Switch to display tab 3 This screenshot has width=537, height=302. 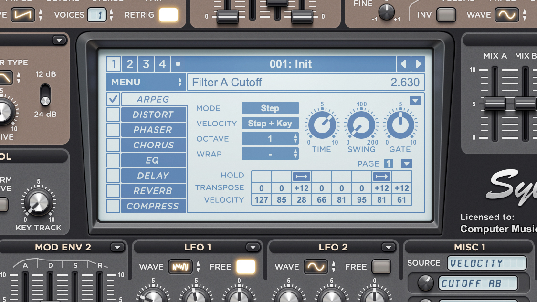click(146, 64)
